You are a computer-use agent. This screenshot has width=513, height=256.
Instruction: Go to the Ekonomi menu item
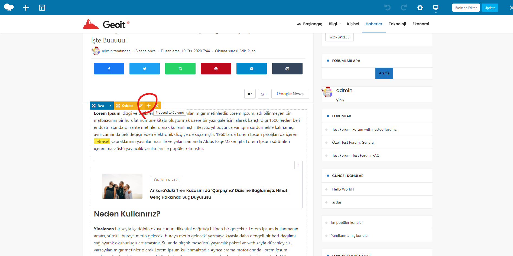[x=421, y=24]
